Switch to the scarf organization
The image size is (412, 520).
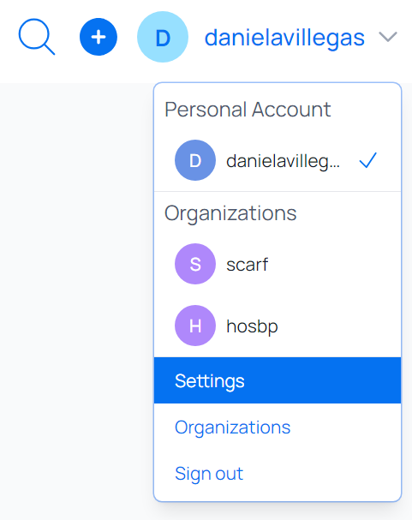click(278, 264)
